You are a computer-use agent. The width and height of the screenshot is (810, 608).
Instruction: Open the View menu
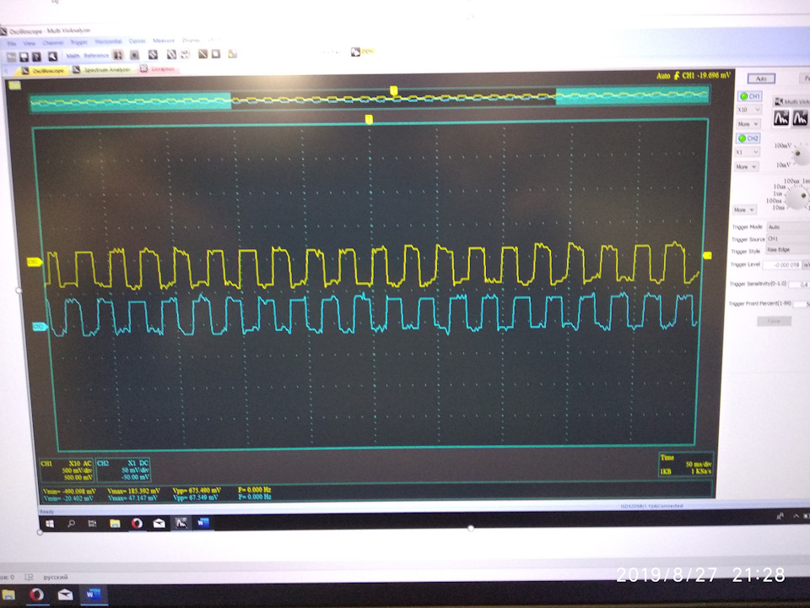pyautogui.click(x=29, y=43)
